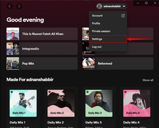Open Settings from the user menu

(97, 39)
